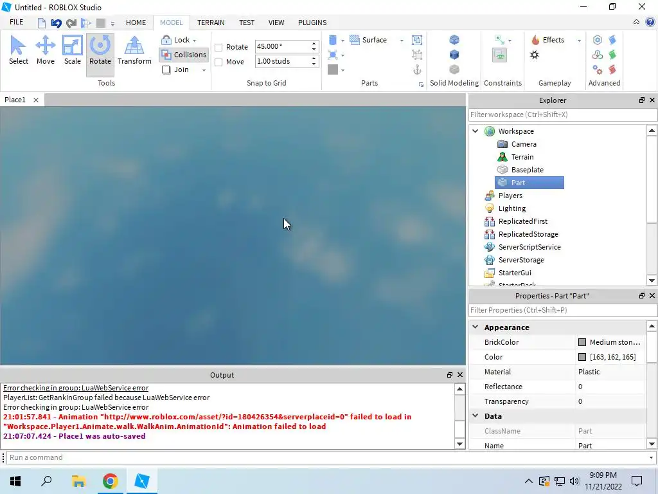Open the Surface dropdown
This screenshot has height=494, width=658.
point(402,41)
